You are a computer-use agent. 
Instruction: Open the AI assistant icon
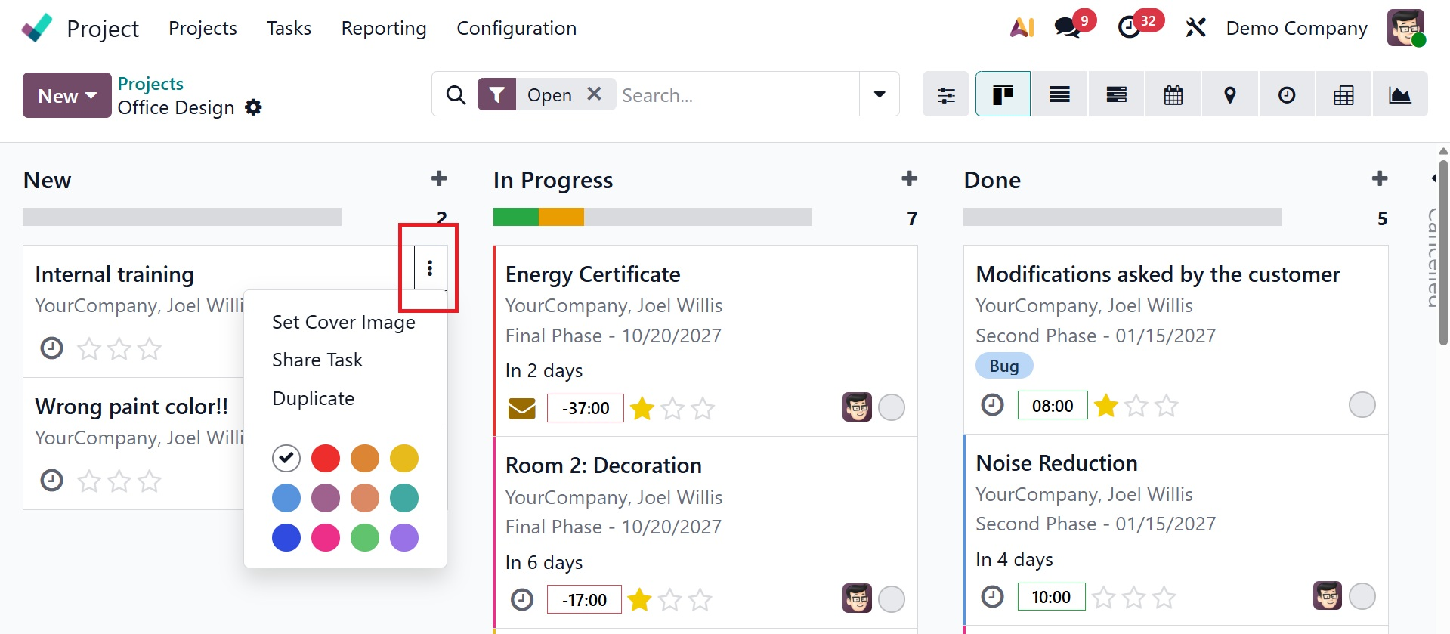tap(1022, 28)
